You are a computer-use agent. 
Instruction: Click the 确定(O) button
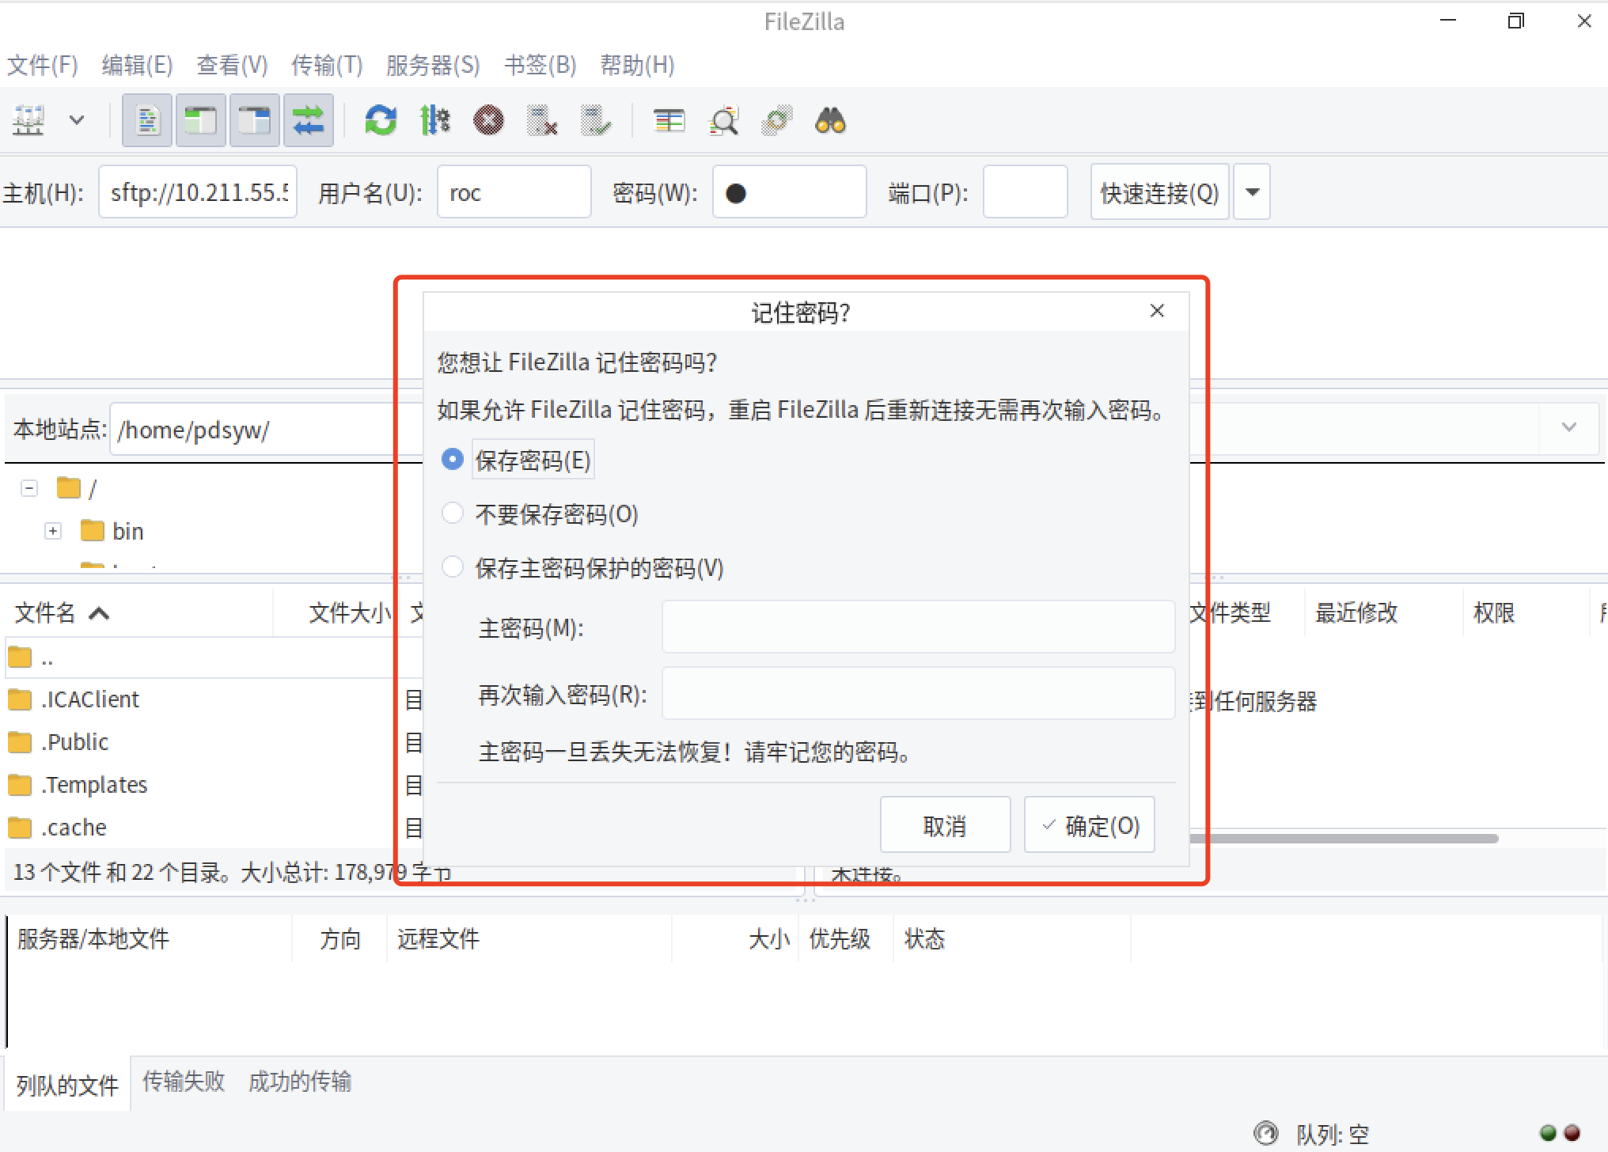pos(1090,825)
